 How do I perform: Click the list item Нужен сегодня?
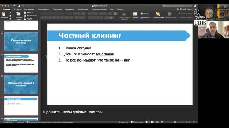(x=78, y=48)
